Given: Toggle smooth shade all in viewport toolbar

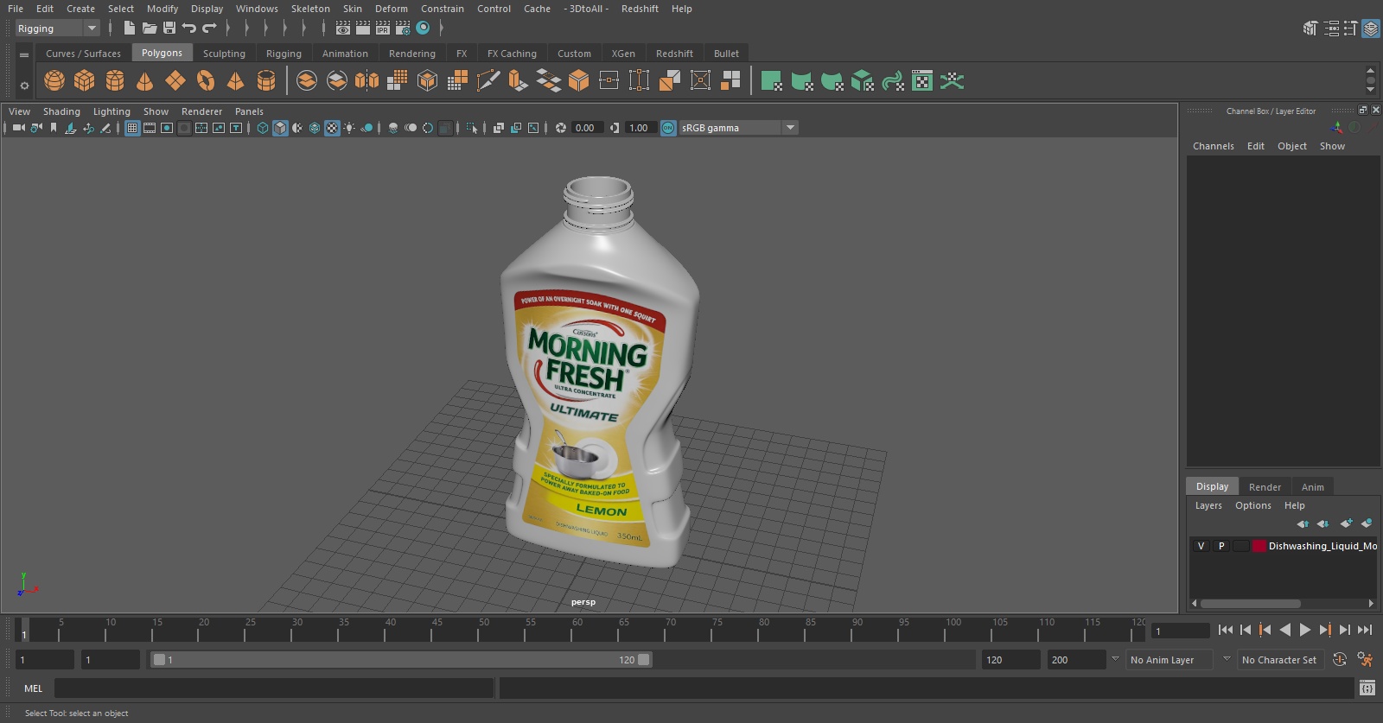Looking at the screenshot, I should click(280, 128).
